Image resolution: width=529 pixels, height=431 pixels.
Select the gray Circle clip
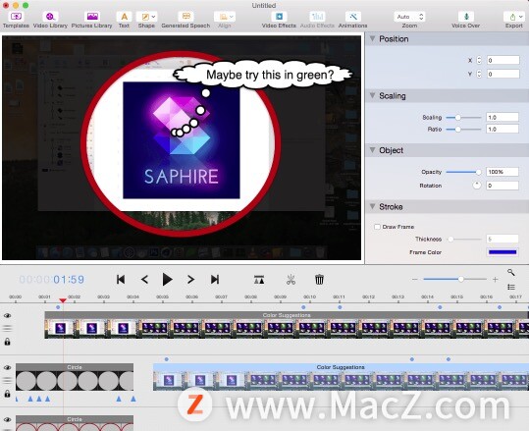(75, 377)
